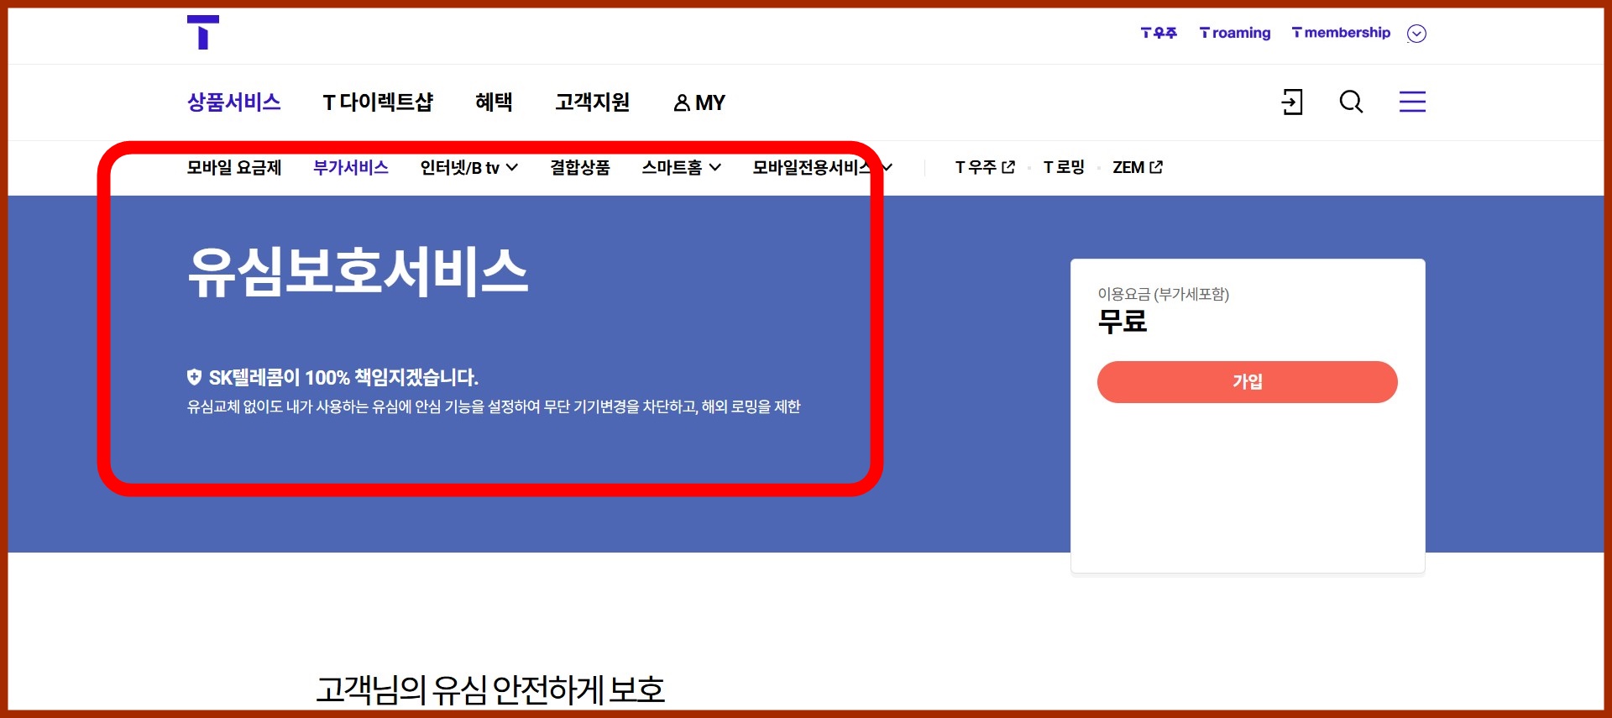The image size is (1612, 718).
Task: Select the 고객지원 menu item
Action: pos(592,102)
